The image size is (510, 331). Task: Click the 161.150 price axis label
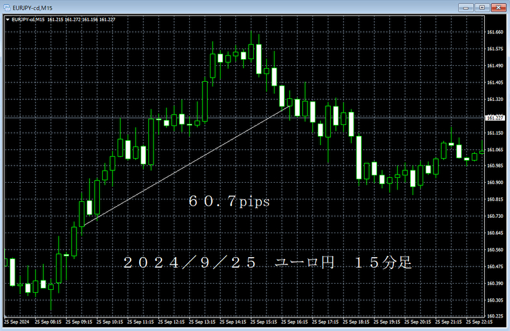click(495, 133)
